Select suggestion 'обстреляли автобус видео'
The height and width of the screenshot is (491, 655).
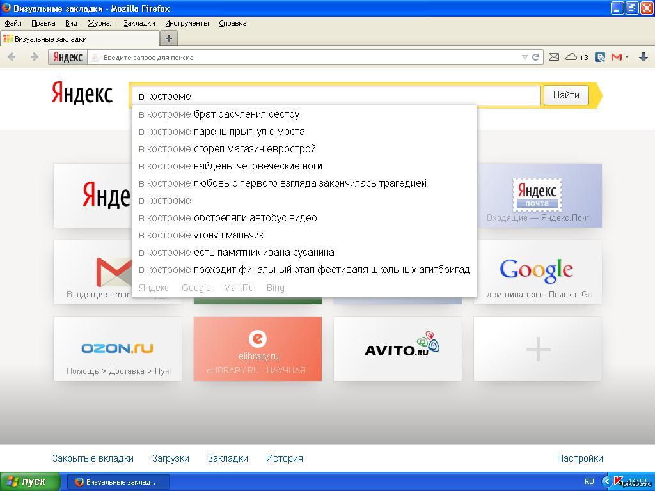[x=304, y=218]
